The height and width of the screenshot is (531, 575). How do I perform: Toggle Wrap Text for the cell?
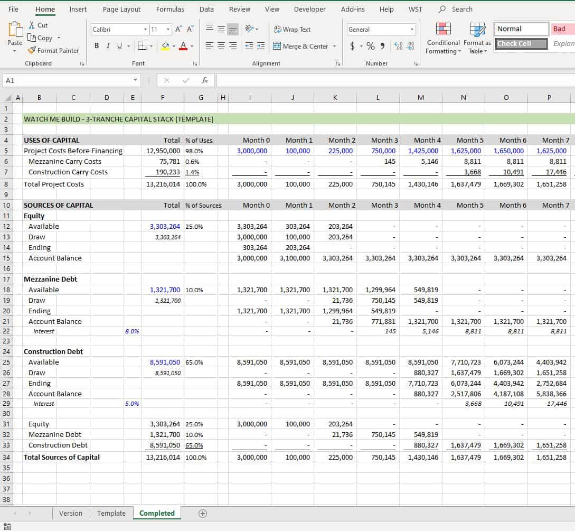293,29
